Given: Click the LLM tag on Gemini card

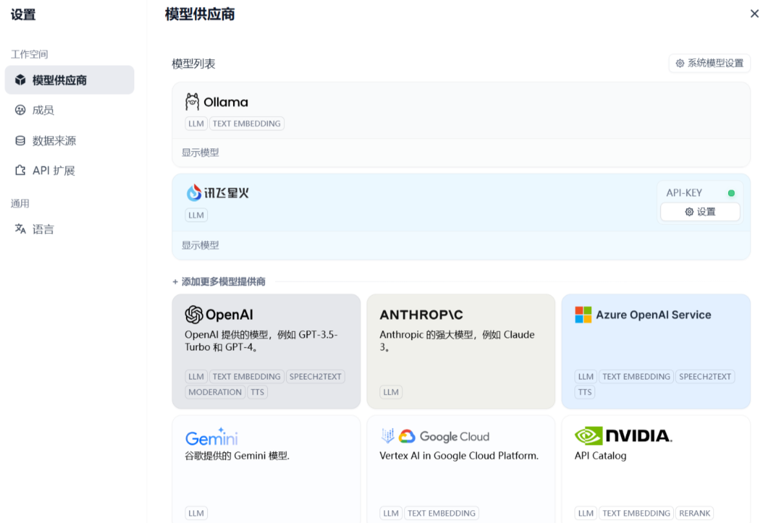Looking at the screenshot, I should point(196,513).
